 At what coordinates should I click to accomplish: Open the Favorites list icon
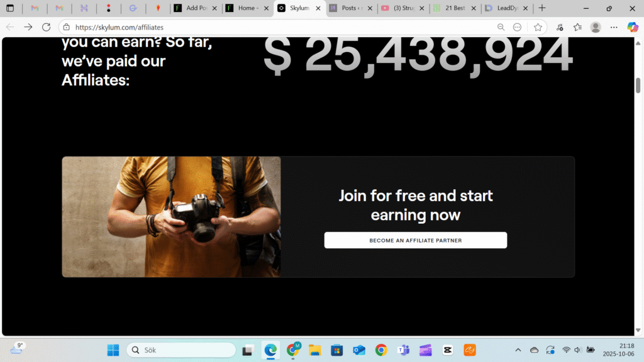577,27
